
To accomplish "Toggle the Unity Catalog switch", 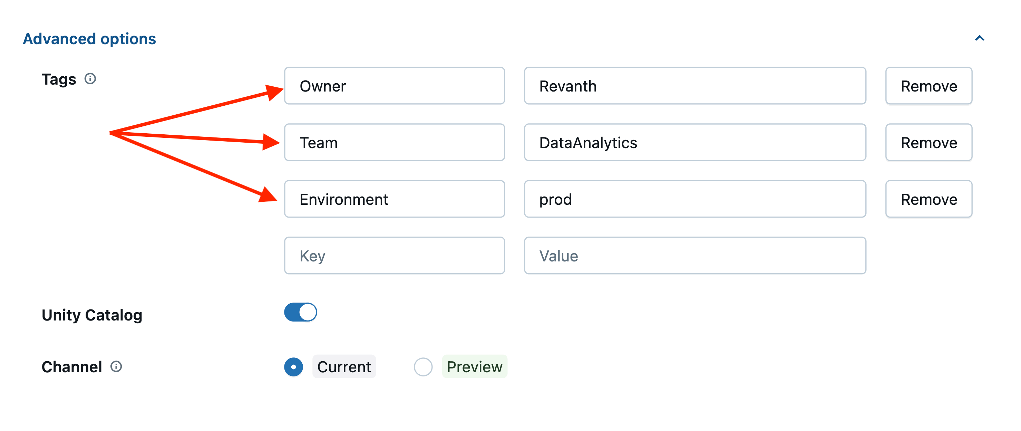I will [300, 312].
